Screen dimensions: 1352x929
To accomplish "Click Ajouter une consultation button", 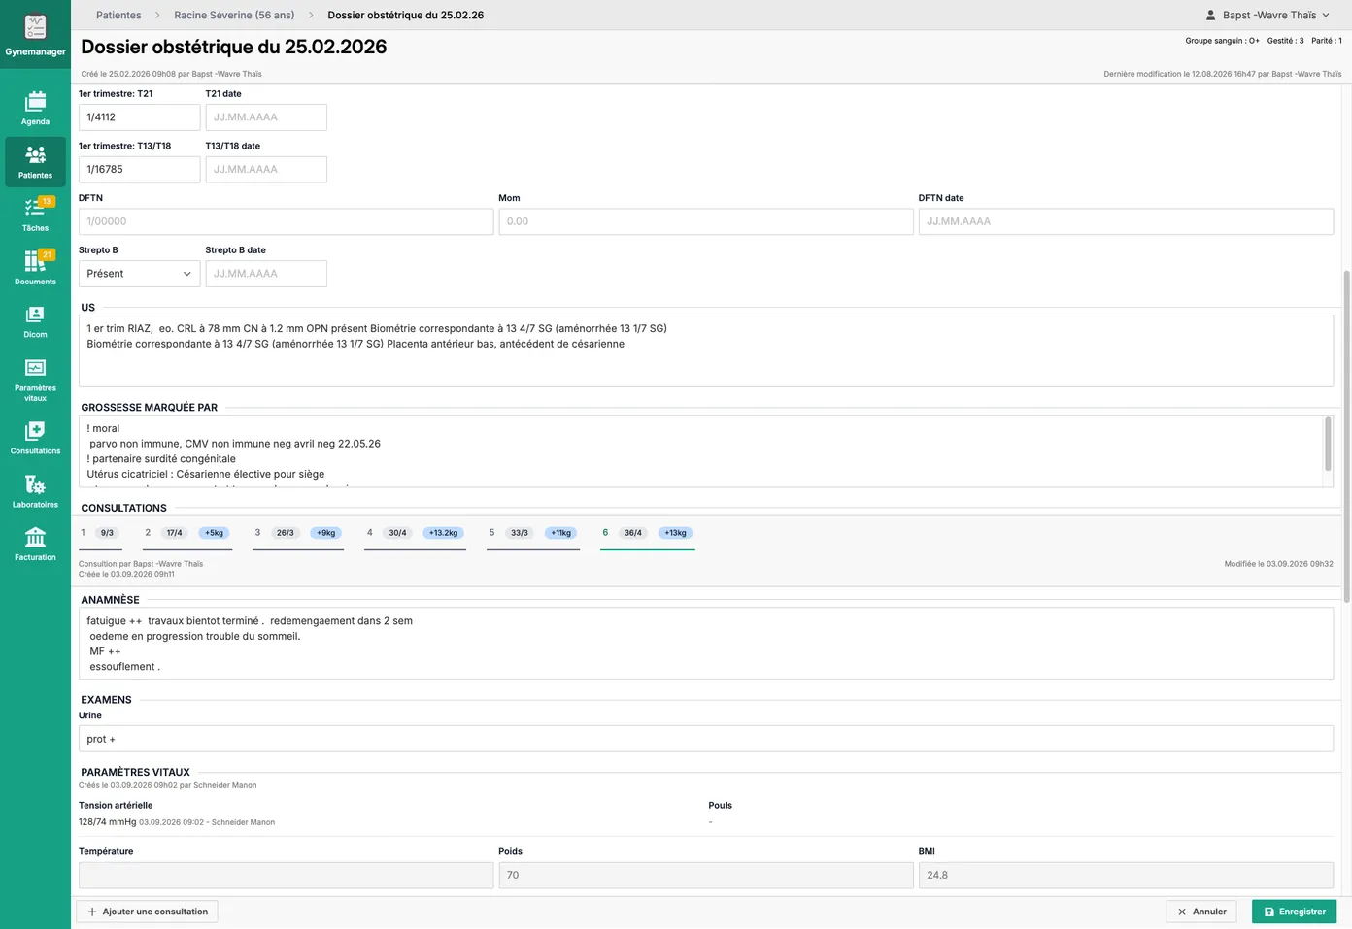I will click(x=147, y=912).
